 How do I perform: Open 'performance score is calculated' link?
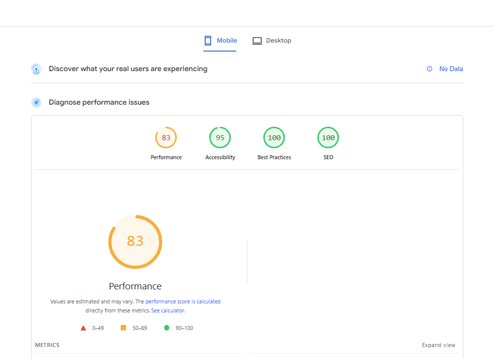point(183,301)
